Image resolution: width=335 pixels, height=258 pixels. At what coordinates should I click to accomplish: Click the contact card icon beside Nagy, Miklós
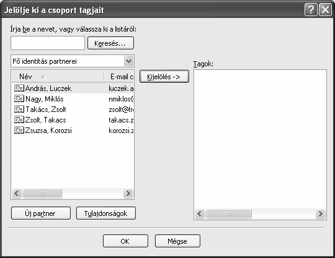19,98
